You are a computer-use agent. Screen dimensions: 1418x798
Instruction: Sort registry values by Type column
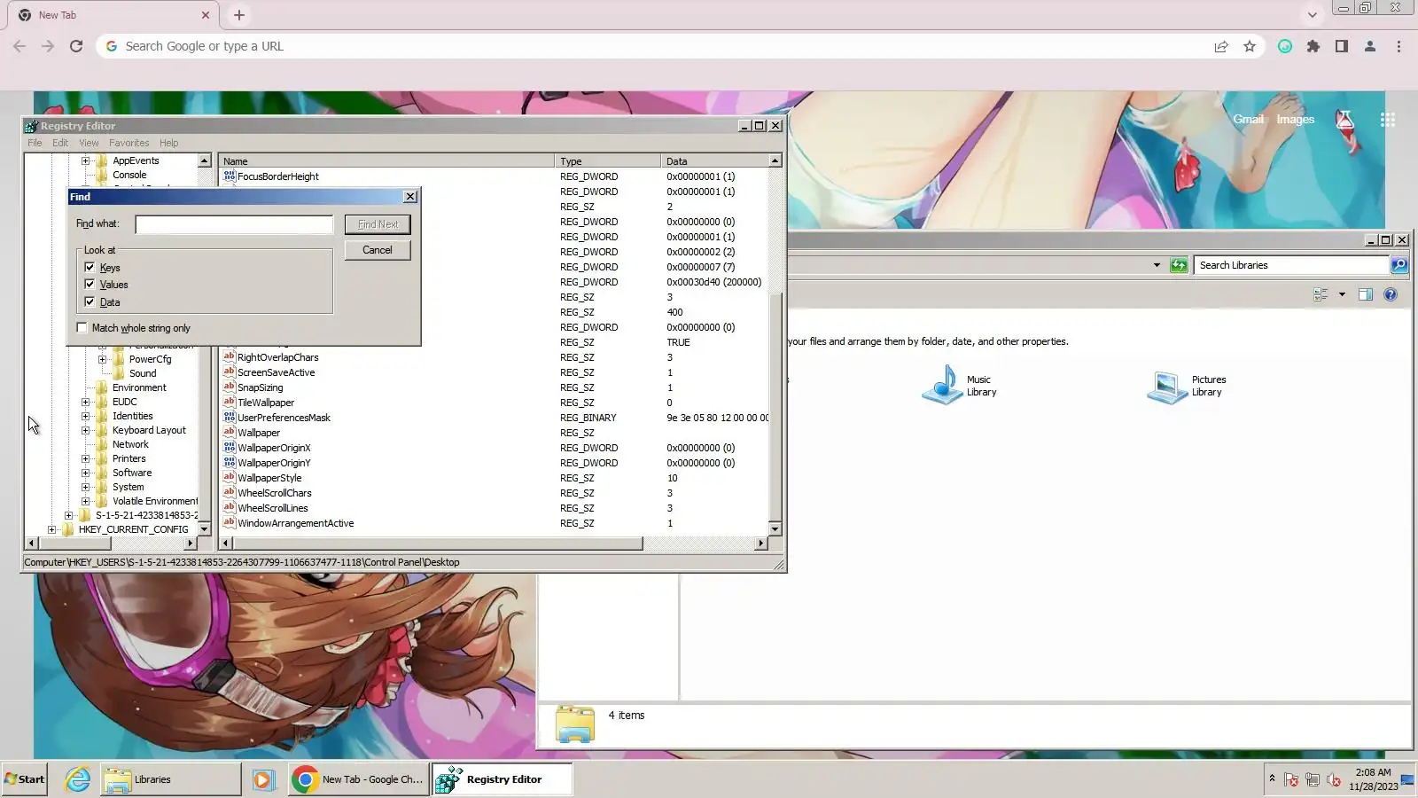[x=608, y=161]
